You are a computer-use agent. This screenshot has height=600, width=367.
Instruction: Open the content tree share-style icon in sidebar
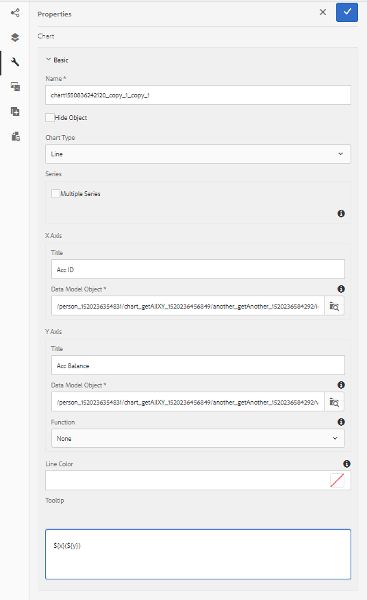15,13
